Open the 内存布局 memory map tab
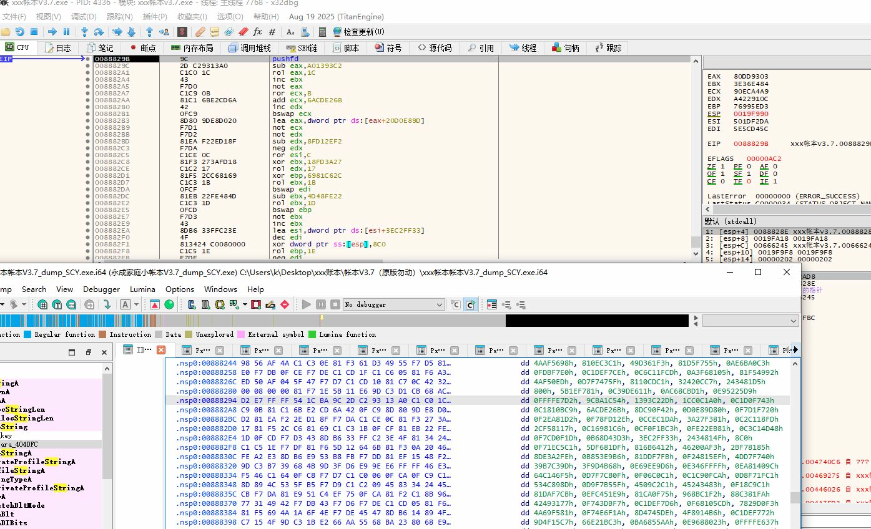871x529 pixels. [192, 48]
